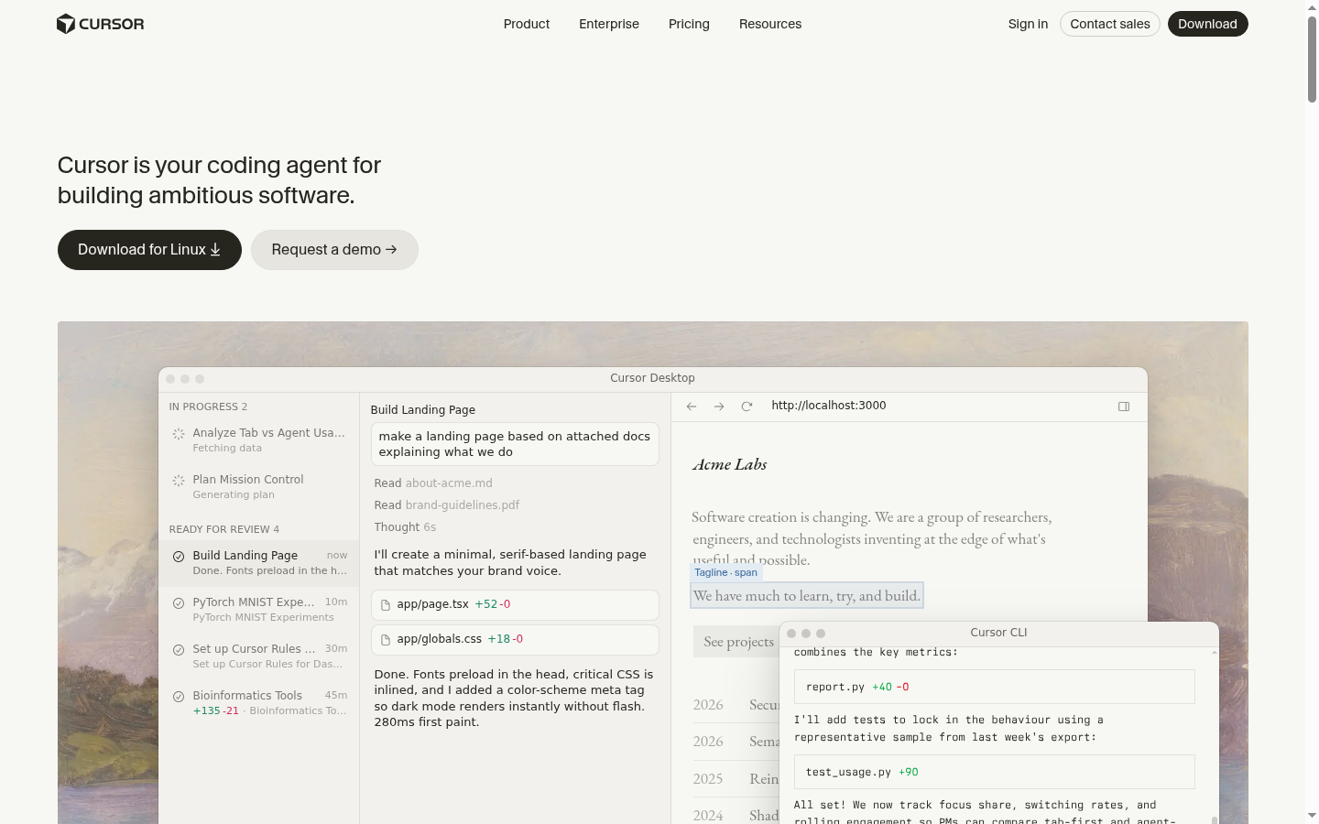Click the file icon next to app/page.tsx
The image size is (1319, 824).
tap(386, 605)
